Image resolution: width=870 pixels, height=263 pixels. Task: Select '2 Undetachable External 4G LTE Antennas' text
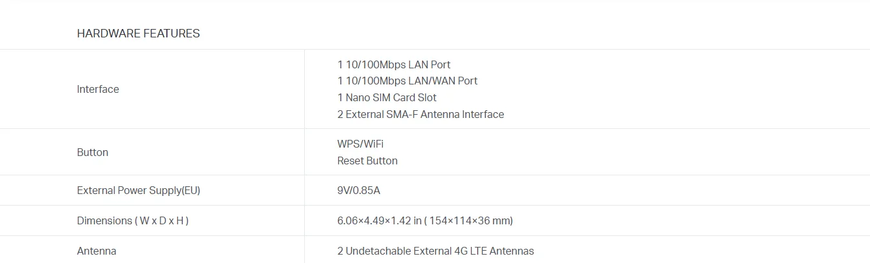[x=436, y=251]
